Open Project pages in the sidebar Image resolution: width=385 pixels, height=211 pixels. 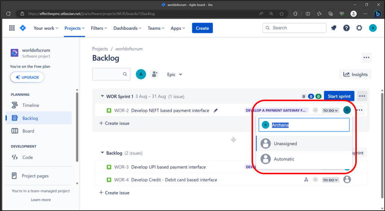[39, 176]
